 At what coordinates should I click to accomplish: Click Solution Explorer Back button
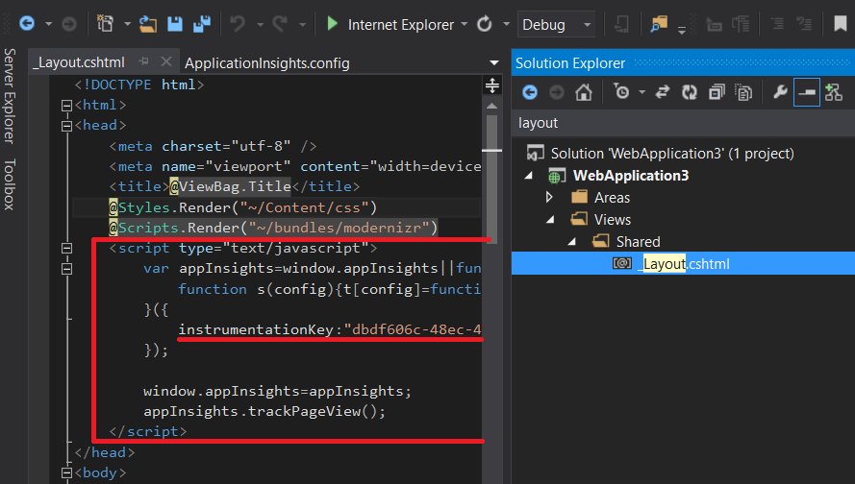pyautogui.click(x=530, y=92)
